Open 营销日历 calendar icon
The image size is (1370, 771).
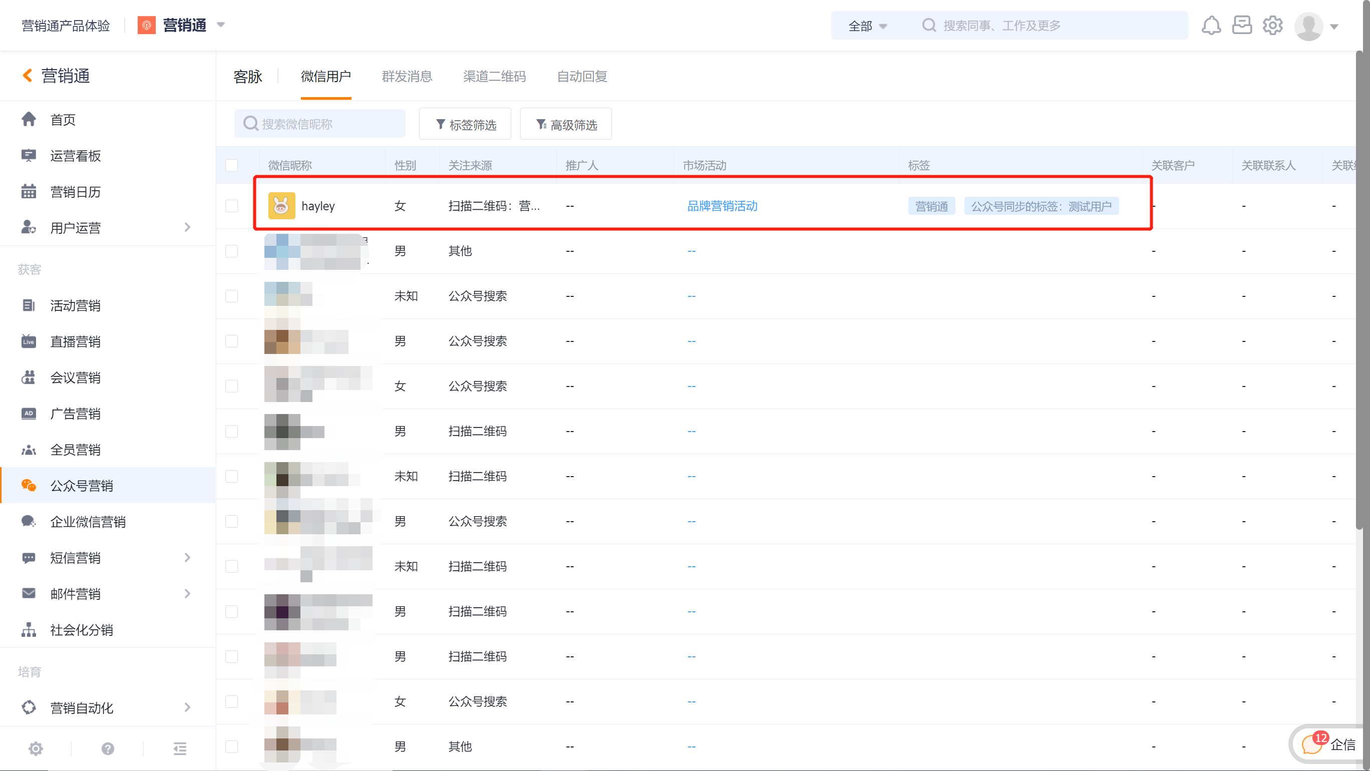29,191
